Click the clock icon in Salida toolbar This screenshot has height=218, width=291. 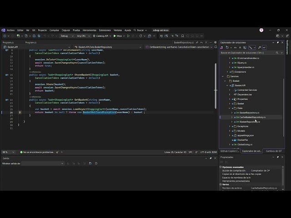tap(96, 163)
